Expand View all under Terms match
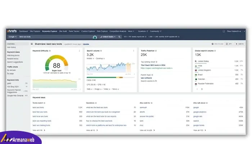 (x=39, y=130)
